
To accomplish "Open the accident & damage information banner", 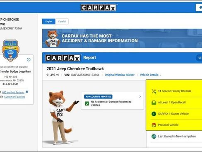I will pyautogui.click(x=122, y=38).
